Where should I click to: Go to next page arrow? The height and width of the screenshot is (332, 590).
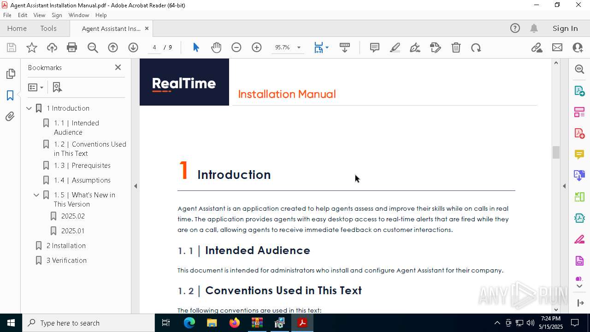[133, 47]
